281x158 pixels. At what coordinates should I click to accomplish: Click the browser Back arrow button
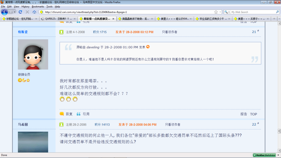pyautogui.click(x=5, y=12)
